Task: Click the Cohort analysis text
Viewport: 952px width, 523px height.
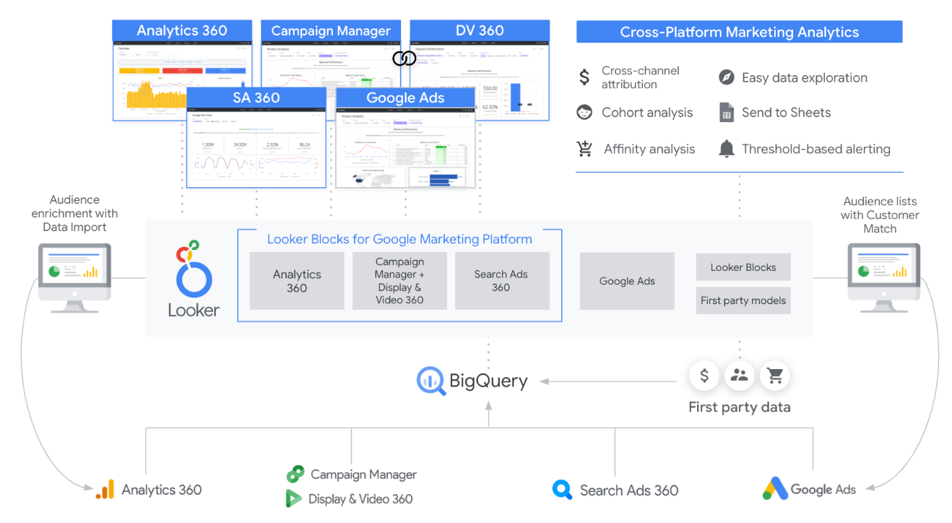Action: click(647, 113)
